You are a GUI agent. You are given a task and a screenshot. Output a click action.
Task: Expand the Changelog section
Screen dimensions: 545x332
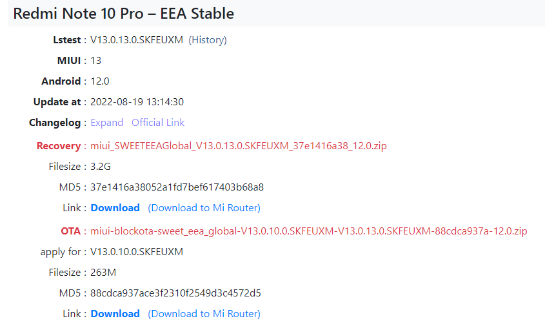[x=106, y=123]
